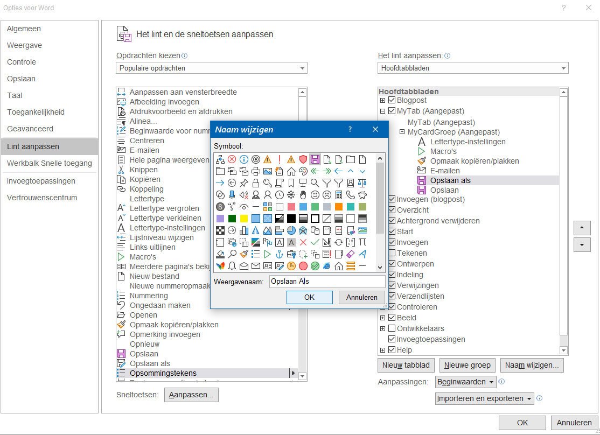Toggle the Blogpost tab checkbox
This screenshot has height=435, width=600.
(x=392, y=100)
